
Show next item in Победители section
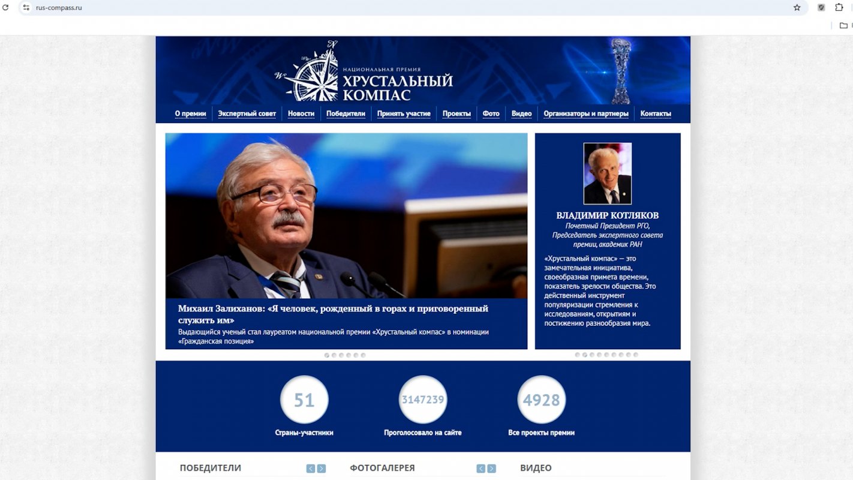[x=322, y=469]
